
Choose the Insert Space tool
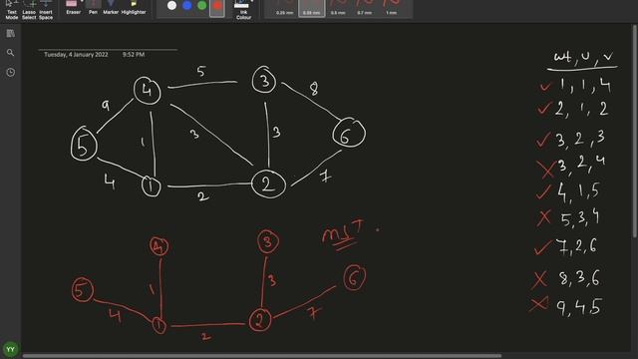(x=46, y=10)
